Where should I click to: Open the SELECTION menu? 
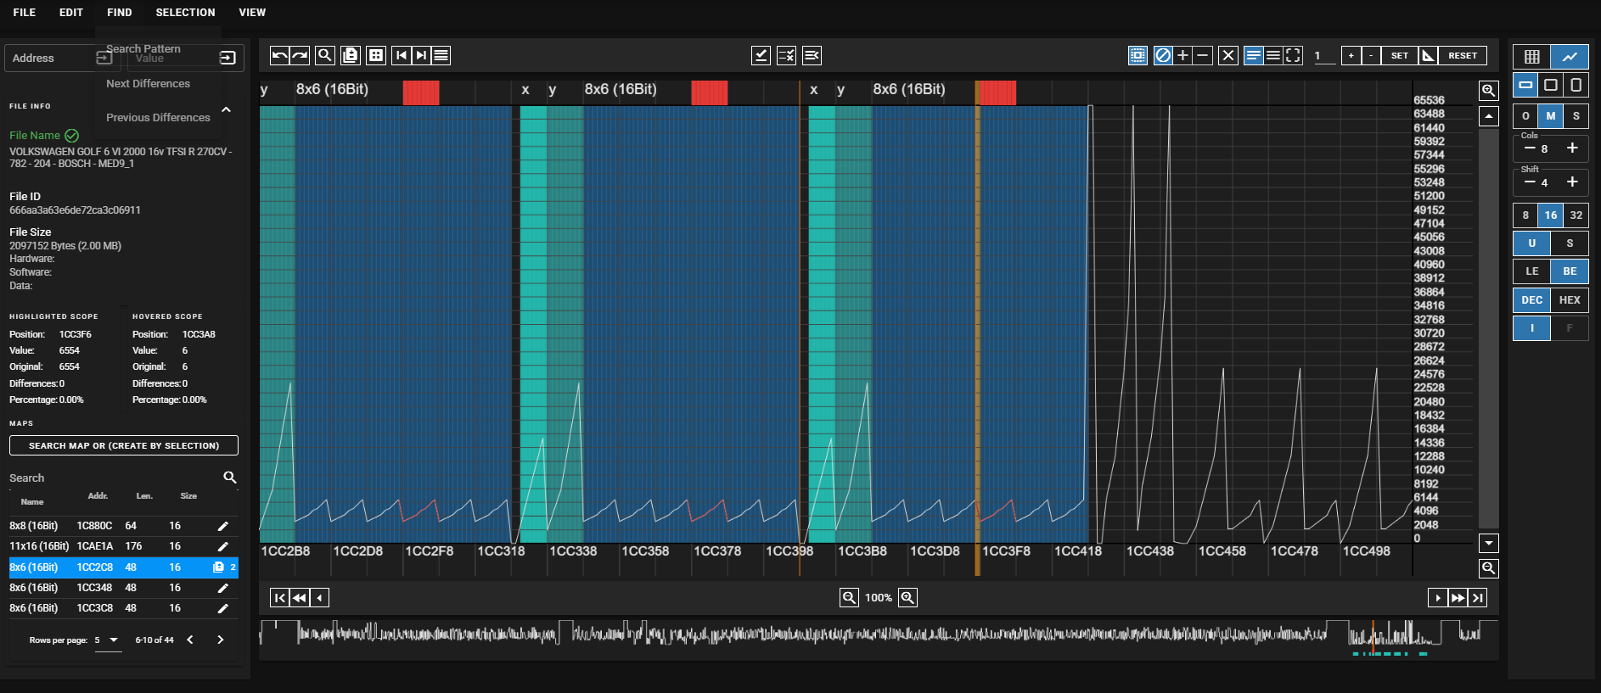[185, 13]
